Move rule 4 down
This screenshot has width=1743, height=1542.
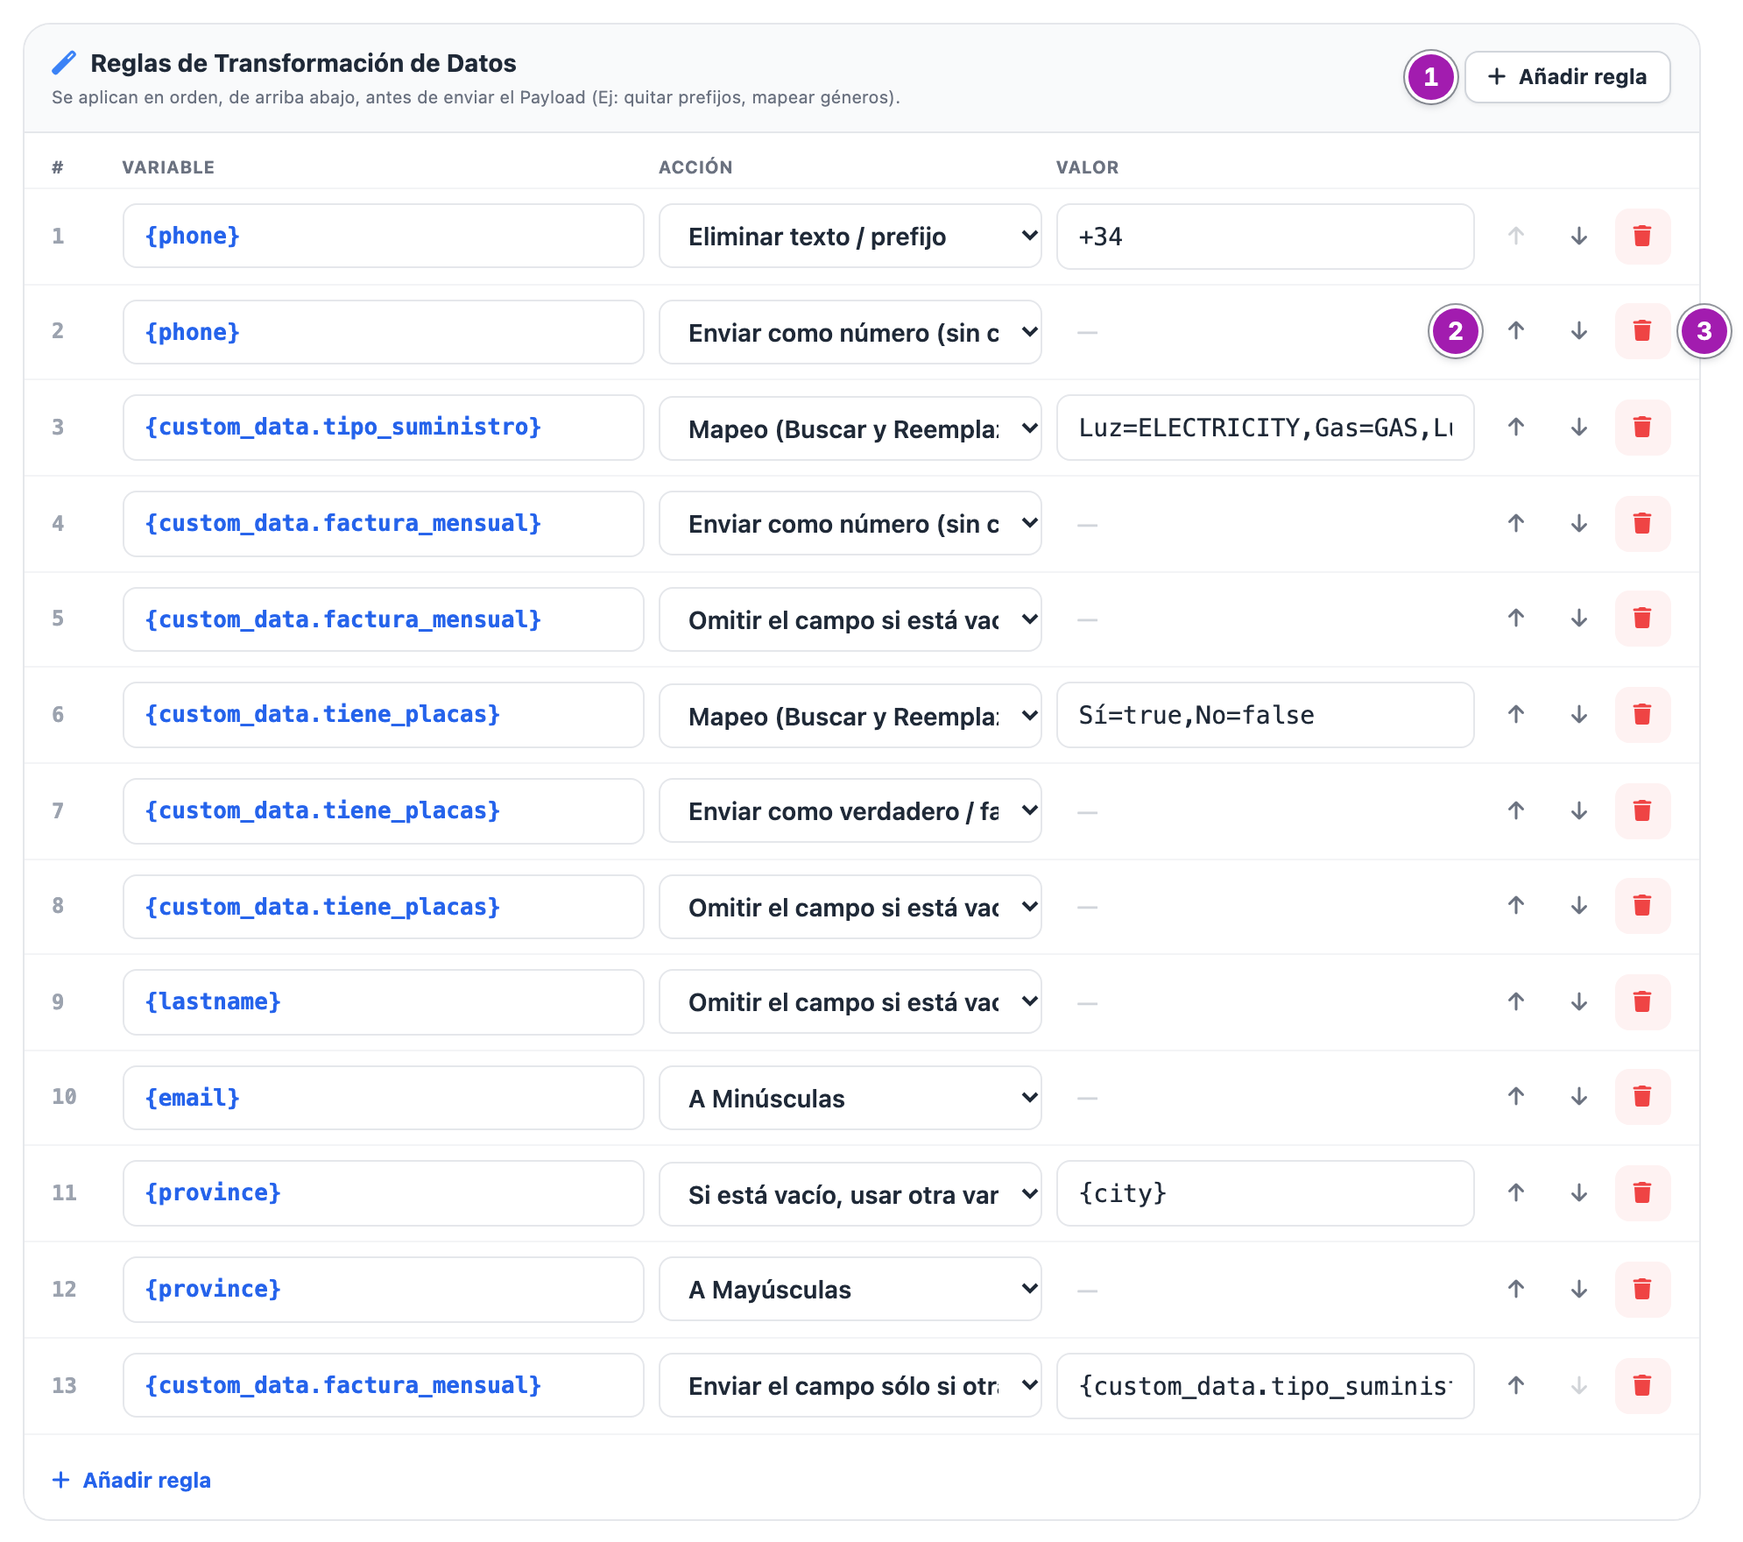[x=1579, y=524]
